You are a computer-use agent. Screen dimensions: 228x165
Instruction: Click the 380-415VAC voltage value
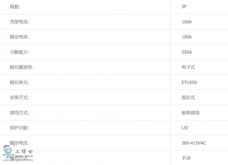[x=194, y=143]
